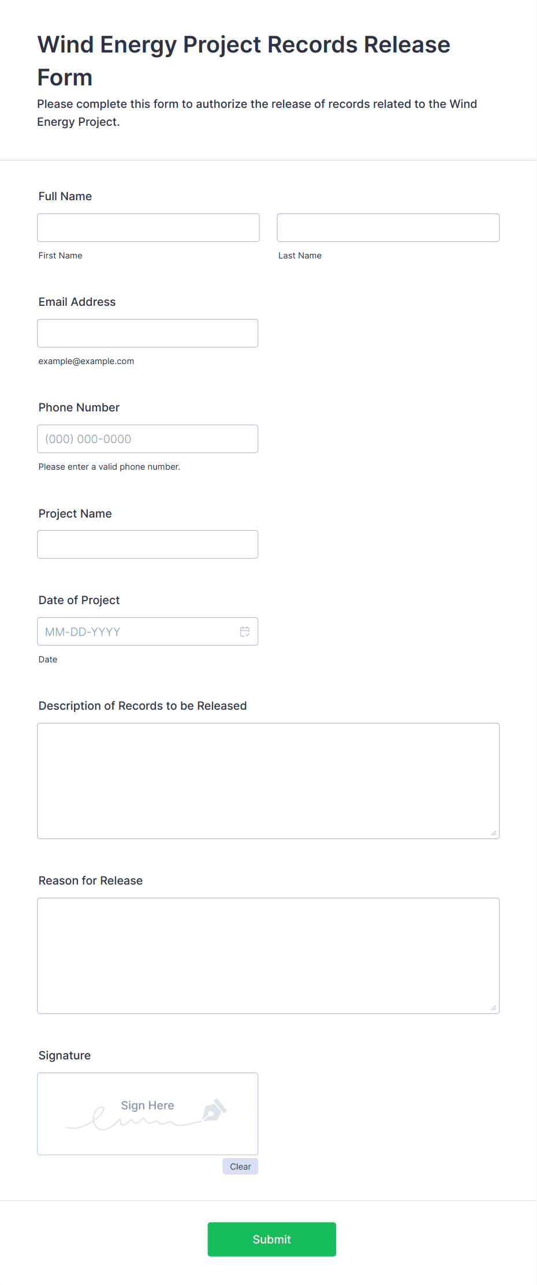
Task: Focus the Last Name field
Action: pyautogui.click(x=388, y=227)
